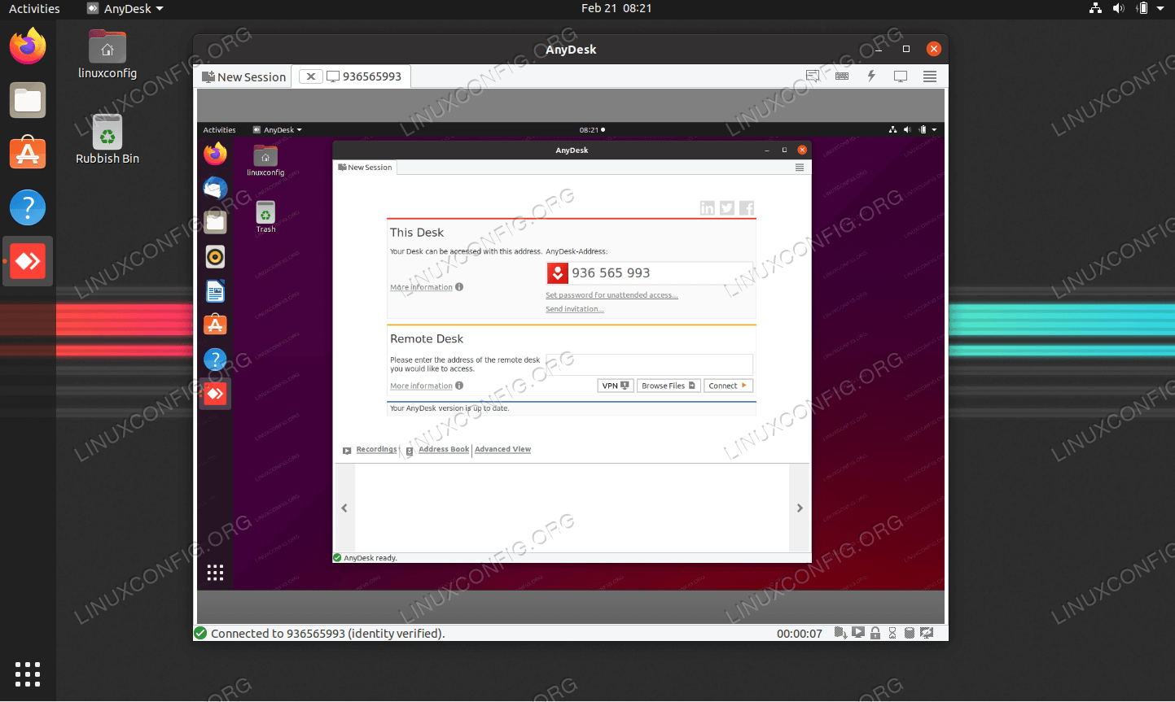This screenshot has height=702, width=1175.
Task: Launch Rhythmbox in the remote dock
Action: [215, 257]
